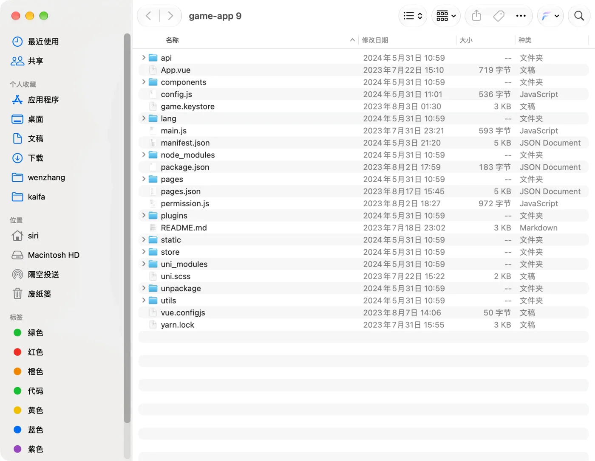
Task: Click the Forward navigation arrow
Action: coord(170,16)
